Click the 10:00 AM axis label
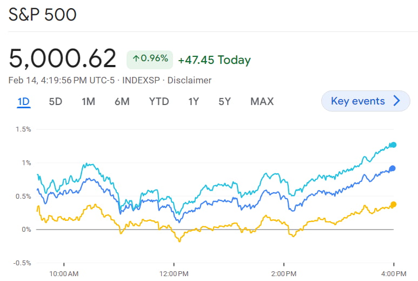 (64, 274)
